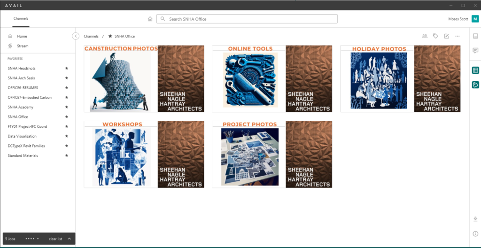This screenshot has height=248, width=481.
Task: Click the download icon in the right sidebar
Action: 475,219
